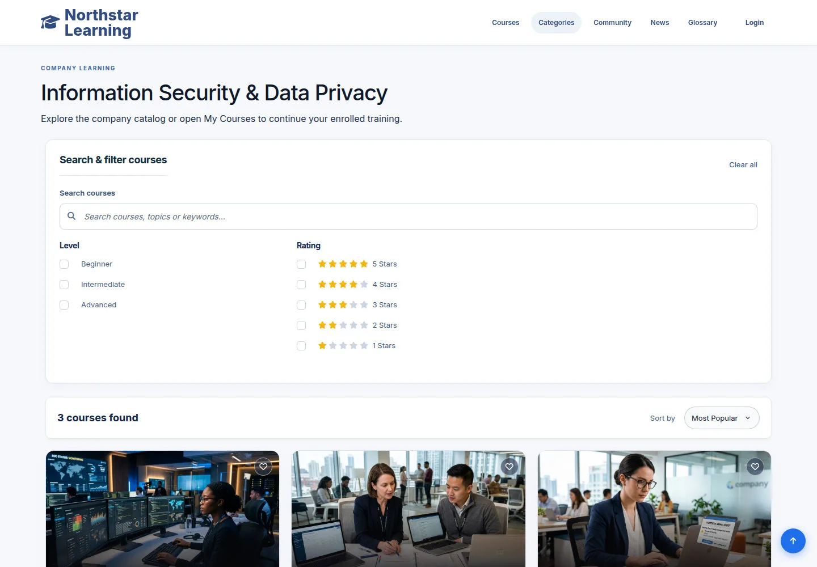Click Clear all filters link

point(743,165)
